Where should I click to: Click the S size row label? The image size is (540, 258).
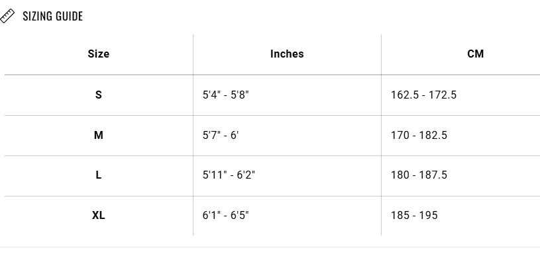pos(99,95)
